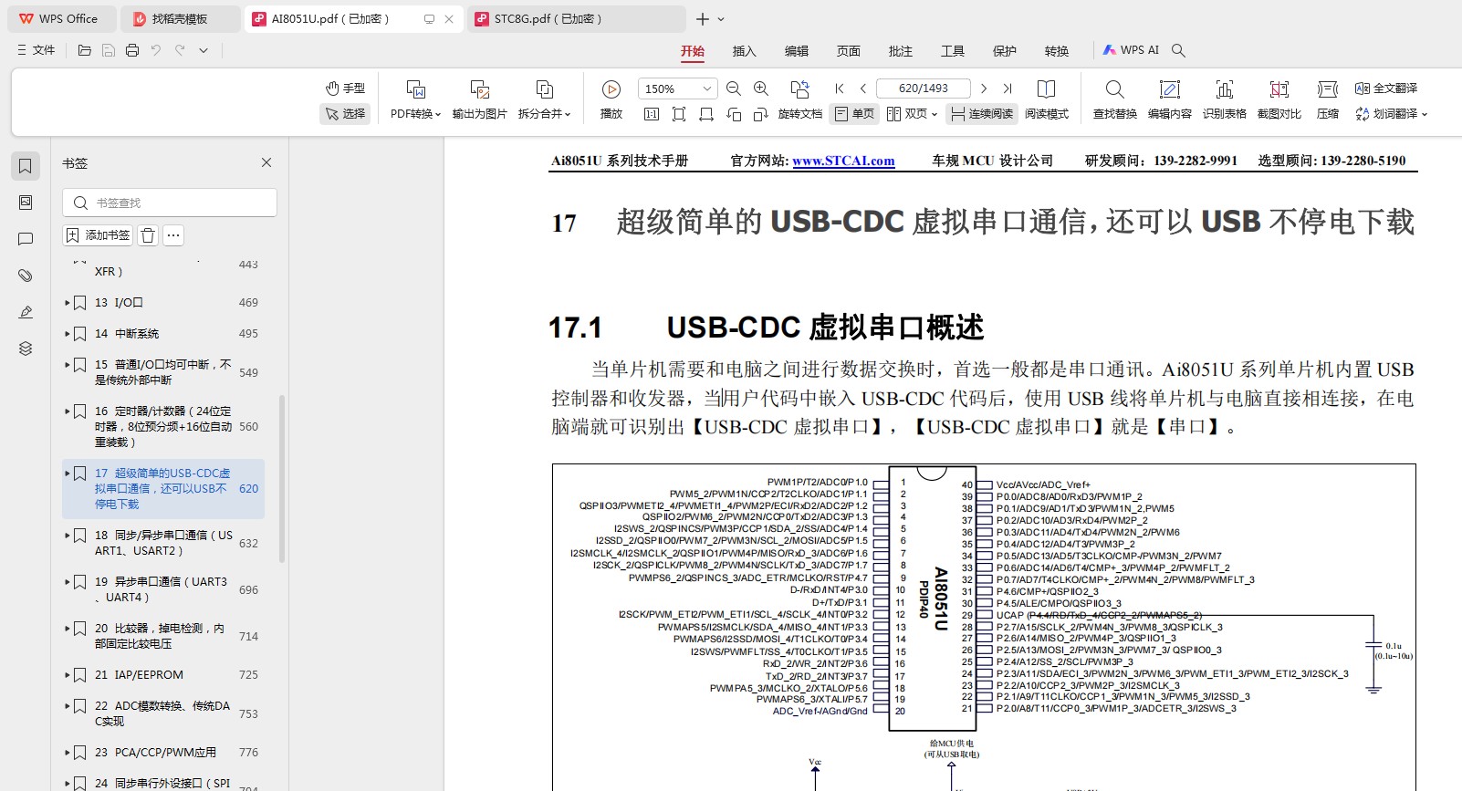1462x791 pixels.
Task: Jump to the first page arrow
Action: point(840,88)
